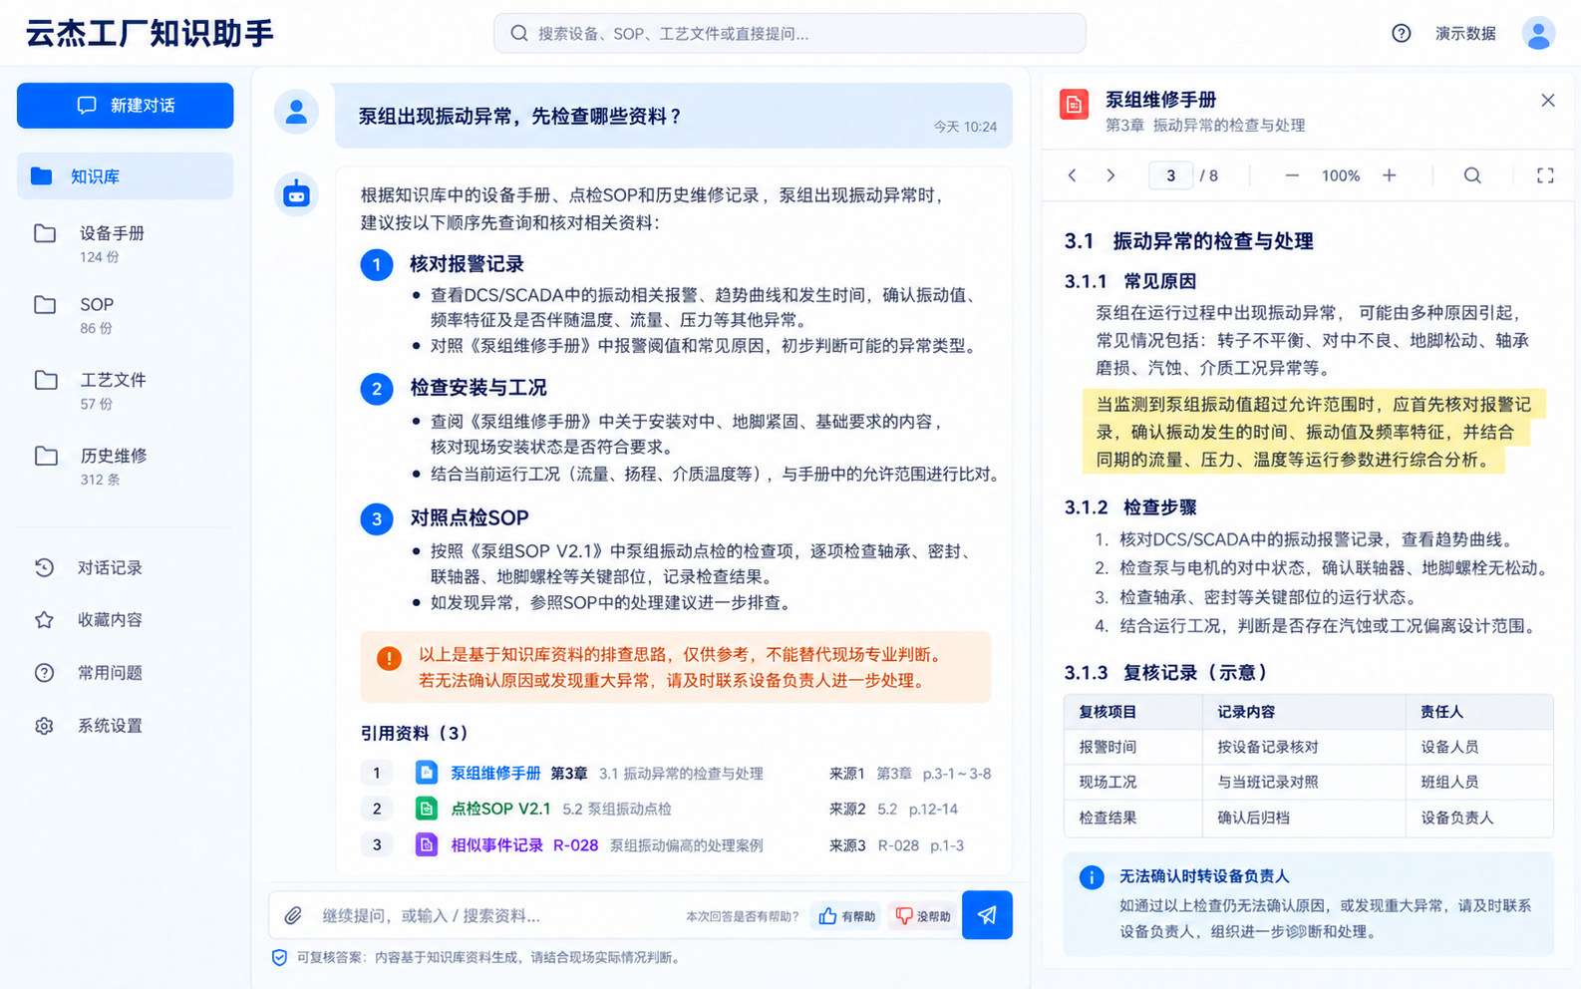Close the 泵组维修手册 panel
This screenshot has width=1581, height=989.
(1548, 100)
